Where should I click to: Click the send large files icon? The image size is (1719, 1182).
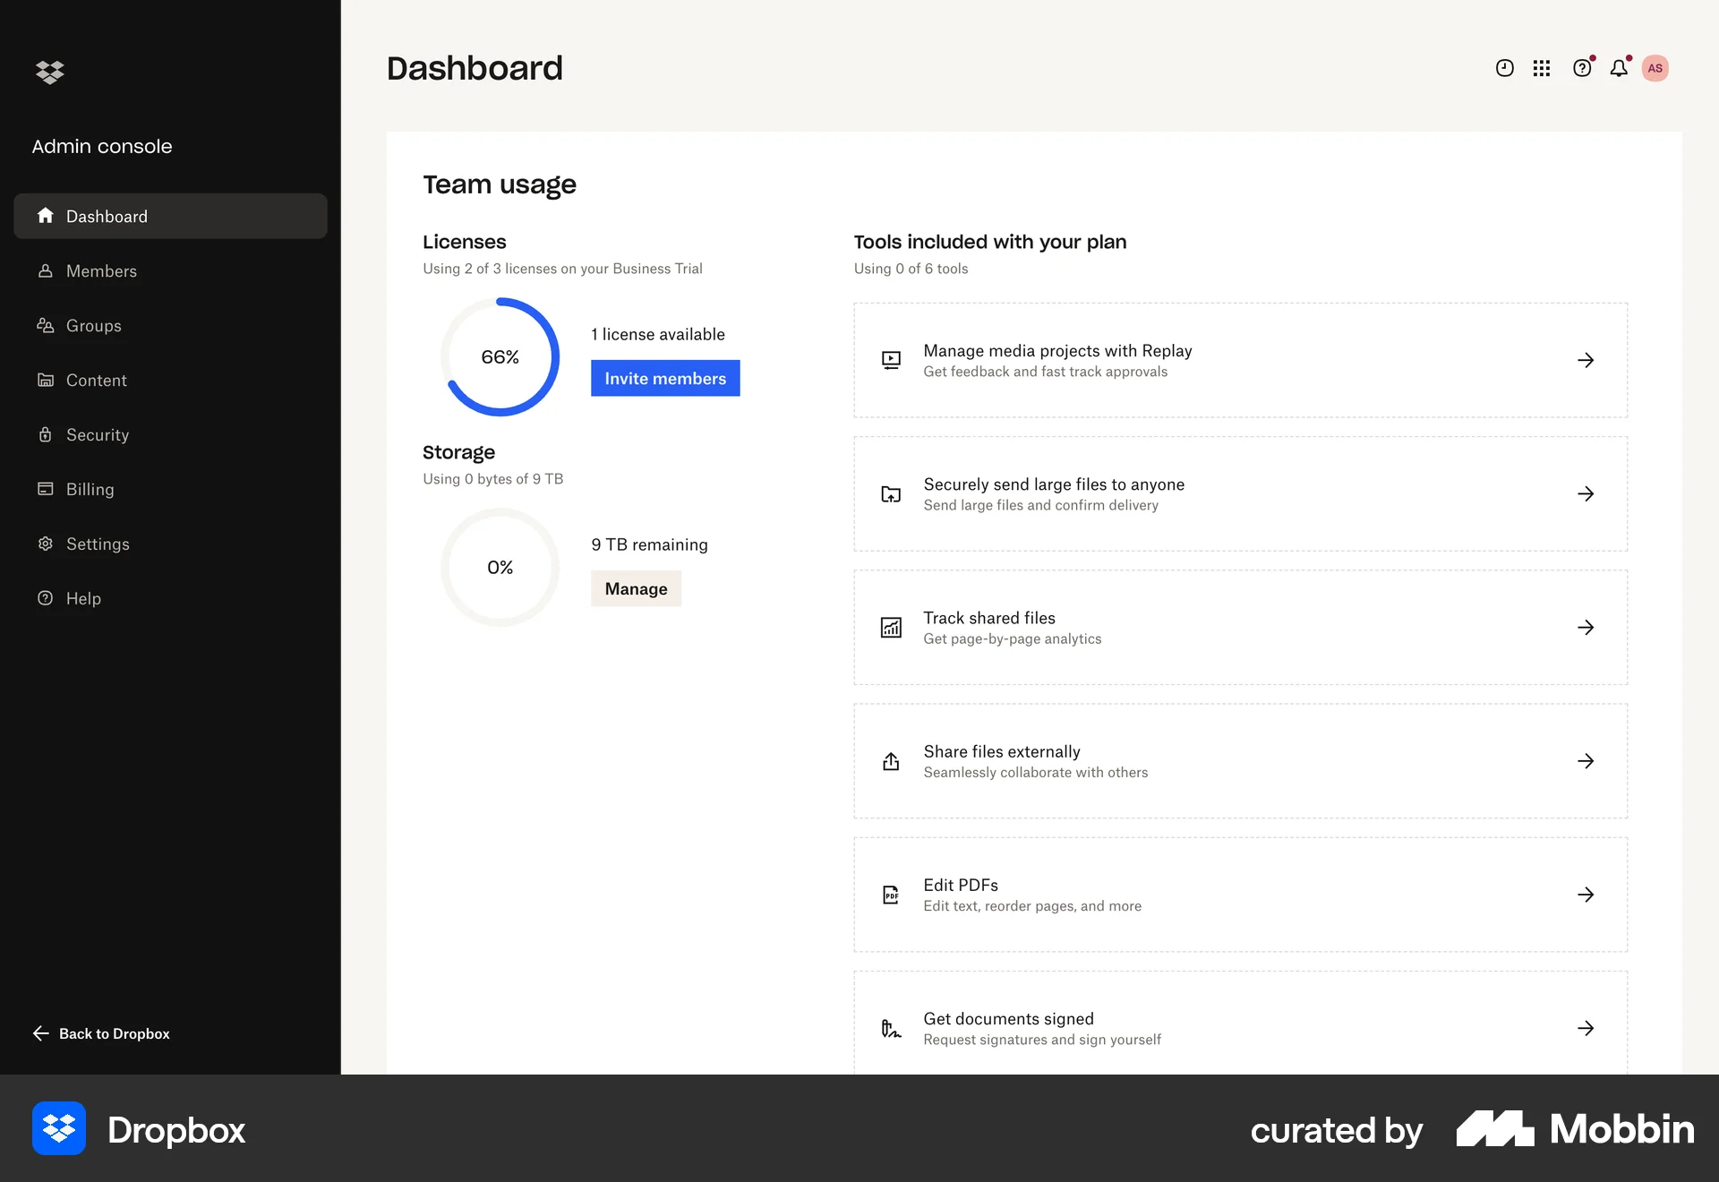(891, 493)
